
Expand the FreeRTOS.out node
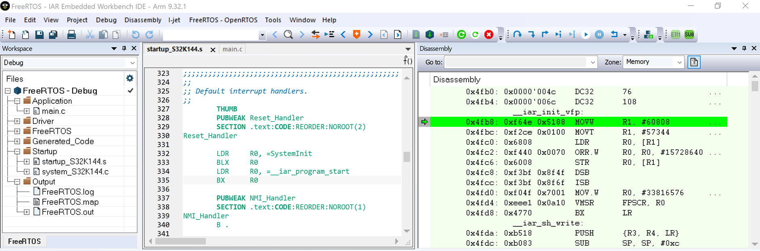(27, 212)
